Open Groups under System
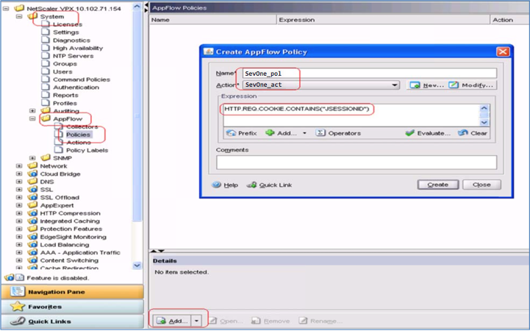This screenshot has height=331, width=530. click(65, 63)
